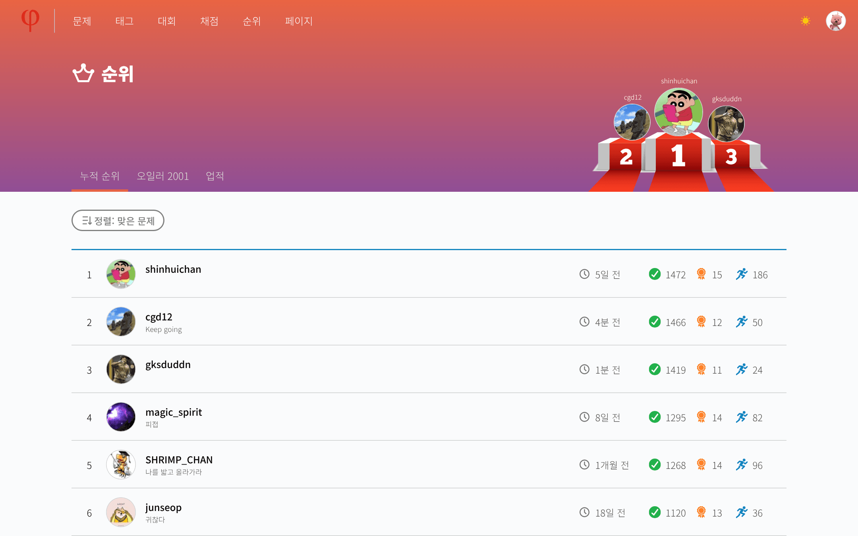Click the orange medal icon in junseop's row
Screen dimensions: 858x536
tap(701, 512)
